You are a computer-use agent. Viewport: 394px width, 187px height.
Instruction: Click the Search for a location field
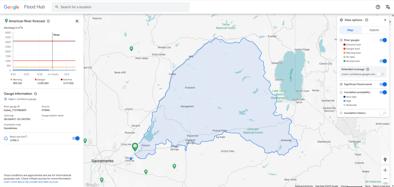[x=123, y=7]
